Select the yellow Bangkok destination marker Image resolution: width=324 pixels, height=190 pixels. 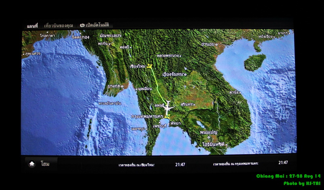coord(167,116)
